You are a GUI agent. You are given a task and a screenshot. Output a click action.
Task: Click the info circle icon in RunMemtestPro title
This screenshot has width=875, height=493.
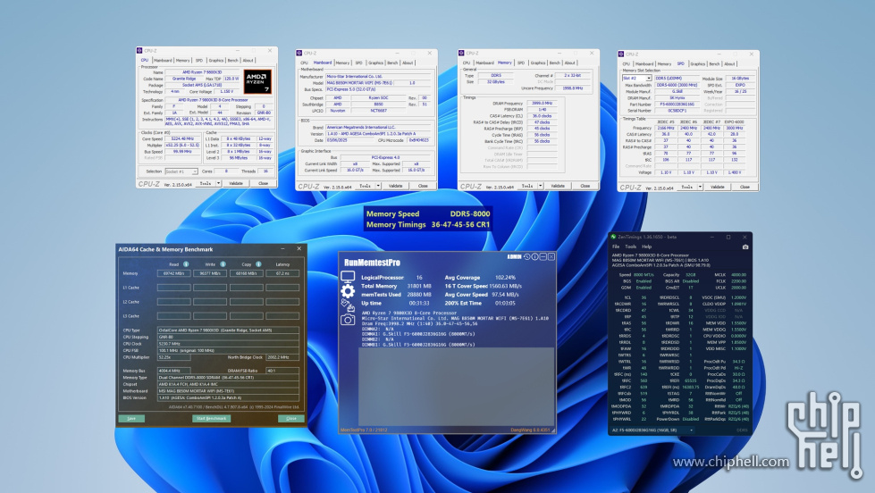click(534, 256)
